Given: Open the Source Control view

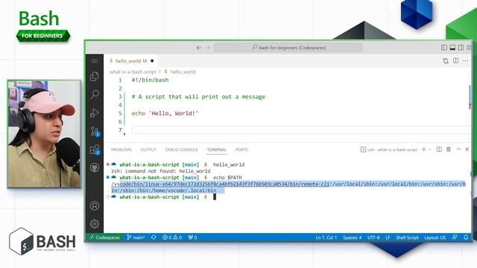Looking at the screenshot, I should pyautogui.click(x=95, y=131).
